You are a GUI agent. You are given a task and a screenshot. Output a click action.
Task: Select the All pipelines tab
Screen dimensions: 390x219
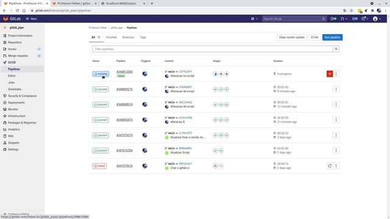(x=96, y=37)
